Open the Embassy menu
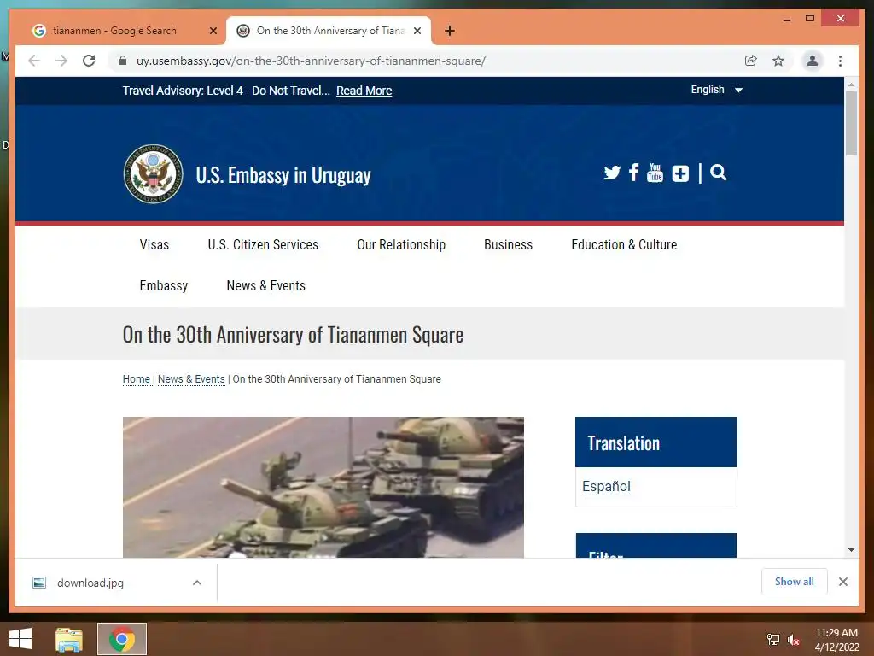874x656 pixels. pyautogui.click(x=164, y=285)
